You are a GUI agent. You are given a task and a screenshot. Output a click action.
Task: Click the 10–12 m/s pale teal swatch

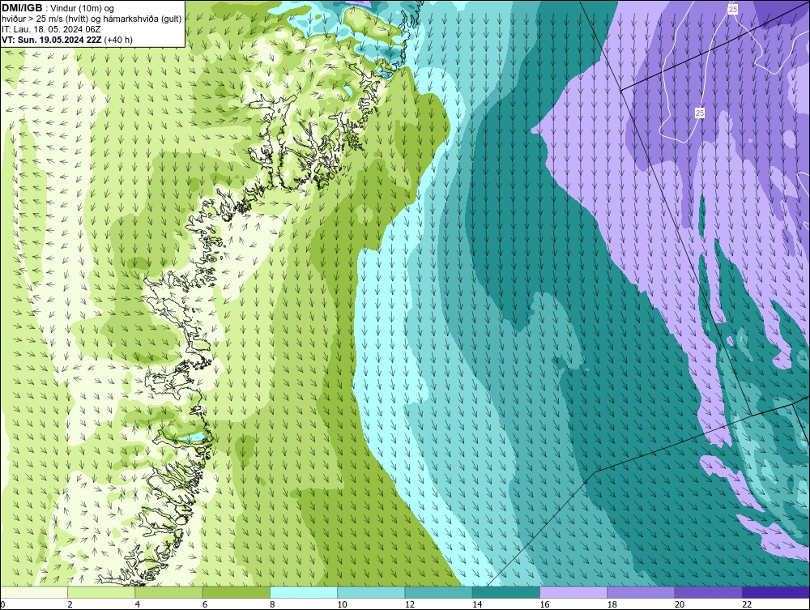point(371,592)
